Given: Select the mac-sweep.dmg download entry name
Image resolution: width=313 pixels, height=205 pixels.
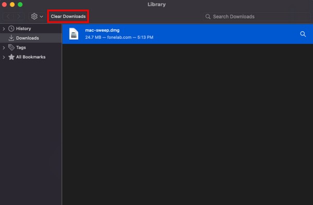Looking at the screenshot, I should pyautogui.click(x=102, y=30).
